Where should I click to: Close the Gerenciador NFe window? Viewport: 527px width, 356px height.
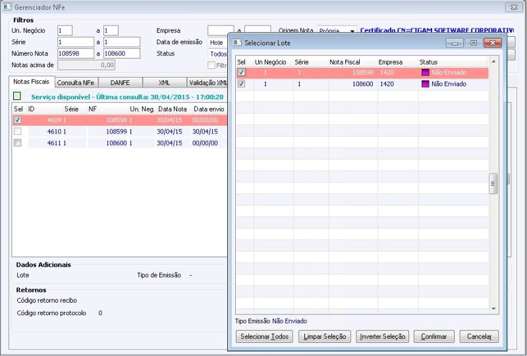point(514,7)
